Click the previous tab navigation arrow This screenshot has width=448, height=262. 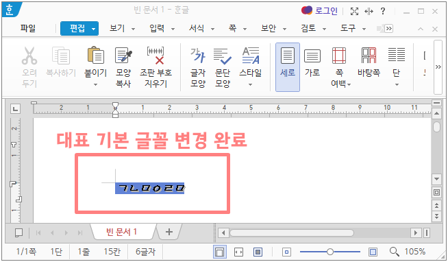pos(52,233)
